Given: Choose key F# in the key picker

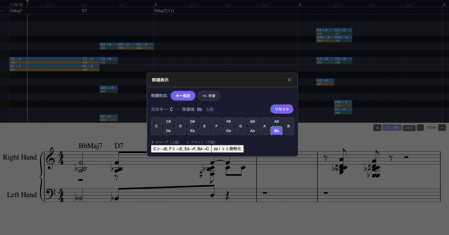Looking at the screenshot, I should [228, 121].
